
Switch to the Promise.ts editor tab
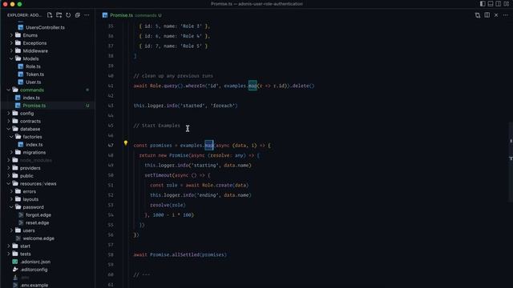pyautogui.click(x=131, y=15)
